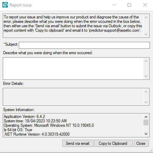Click inside the Error Details box

coord(73,97)
